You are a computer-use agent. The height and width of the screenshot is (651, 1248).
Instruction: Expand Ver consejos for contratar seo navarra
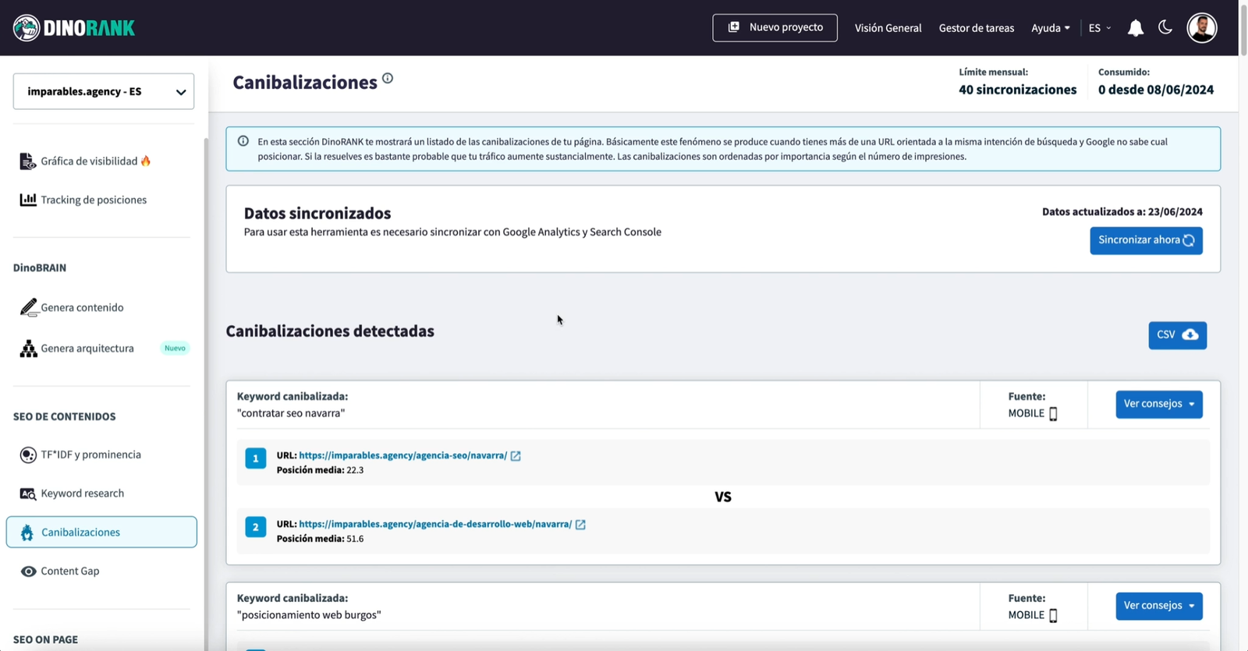1158,404
